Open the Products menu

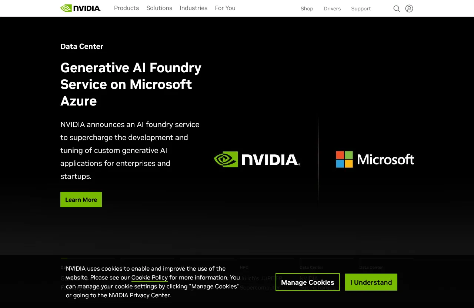pos(127,8)
